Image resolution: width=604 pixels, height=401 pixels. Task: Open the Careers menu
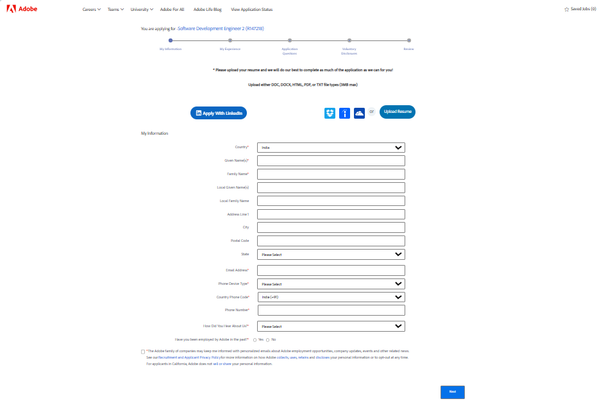[91, 10]
